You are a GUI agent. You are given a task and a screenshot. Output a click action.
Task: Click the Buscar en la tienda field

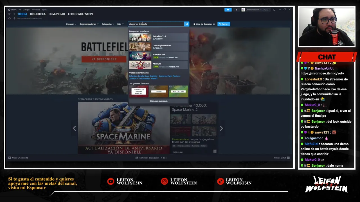[156, 24]
